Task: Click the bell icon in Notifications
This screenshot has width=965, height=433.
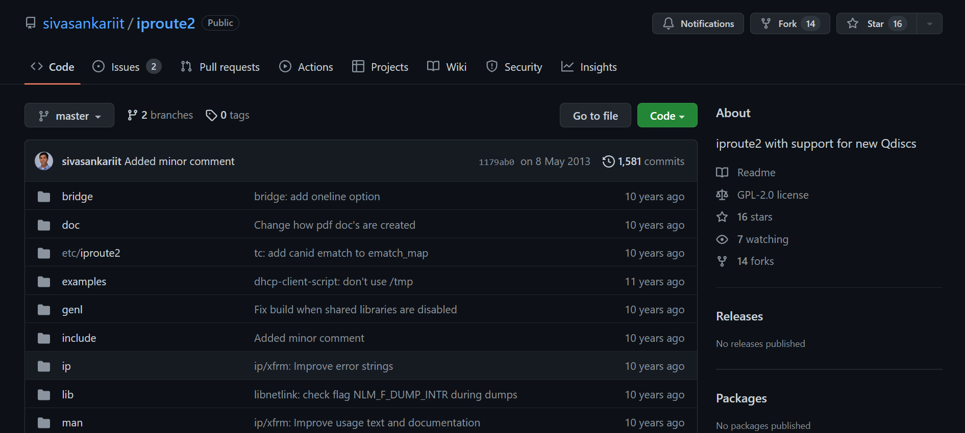Action: click(x=669, y=23)
